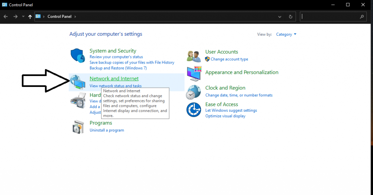Expand the address bar history dropdown

(x=280, y=17)
